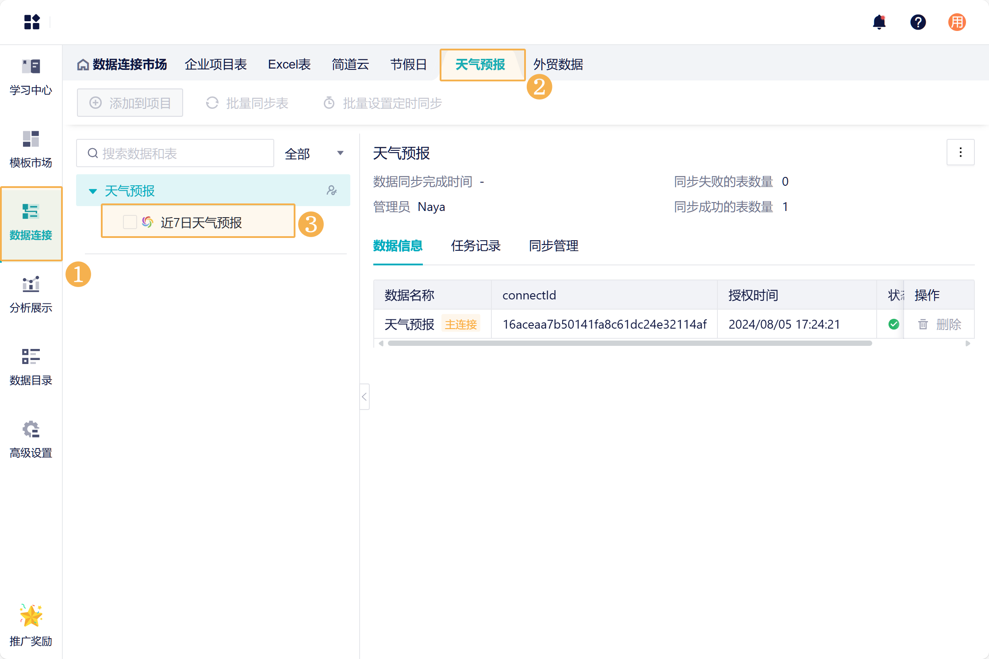Open the 全部 filter dropdown
The height and width of the screenshot is (659, 989).
(x=314, y=153)
